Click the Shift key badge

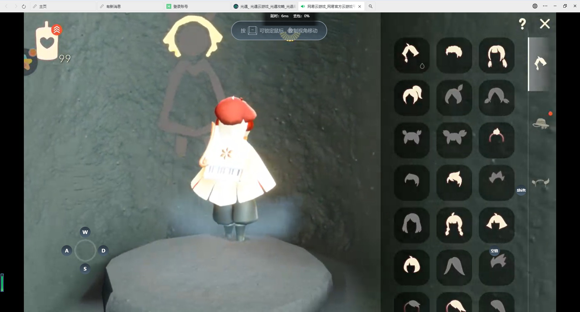[521, 190]
